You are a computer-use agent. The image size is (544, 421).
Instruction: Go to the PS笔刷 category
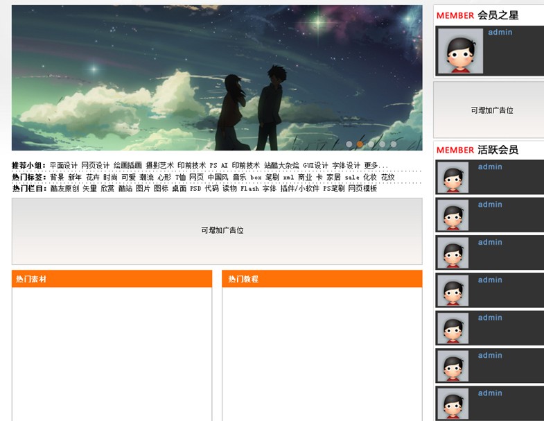pyautogui.click(x=334, y=189)
